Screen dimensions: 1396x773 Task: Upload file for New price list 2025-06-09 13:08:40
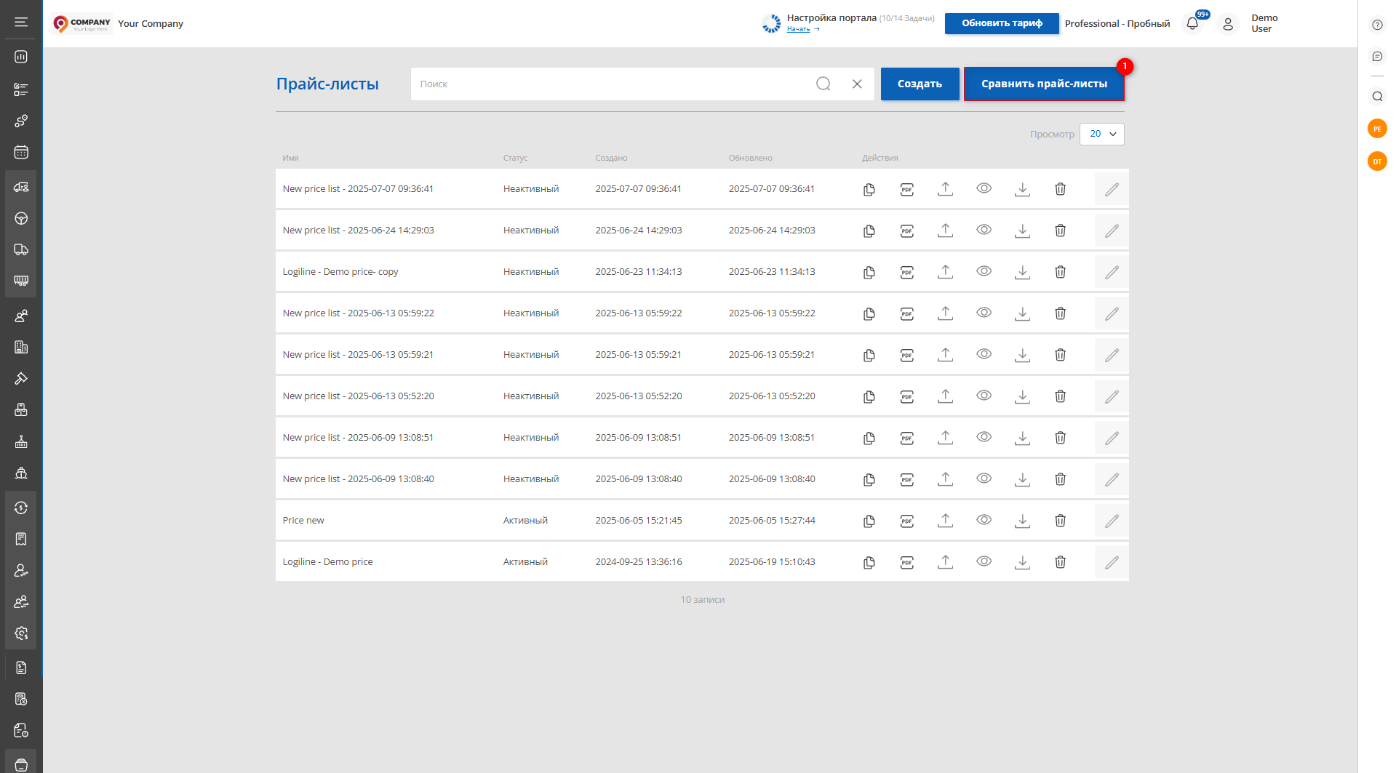[945, 479]
